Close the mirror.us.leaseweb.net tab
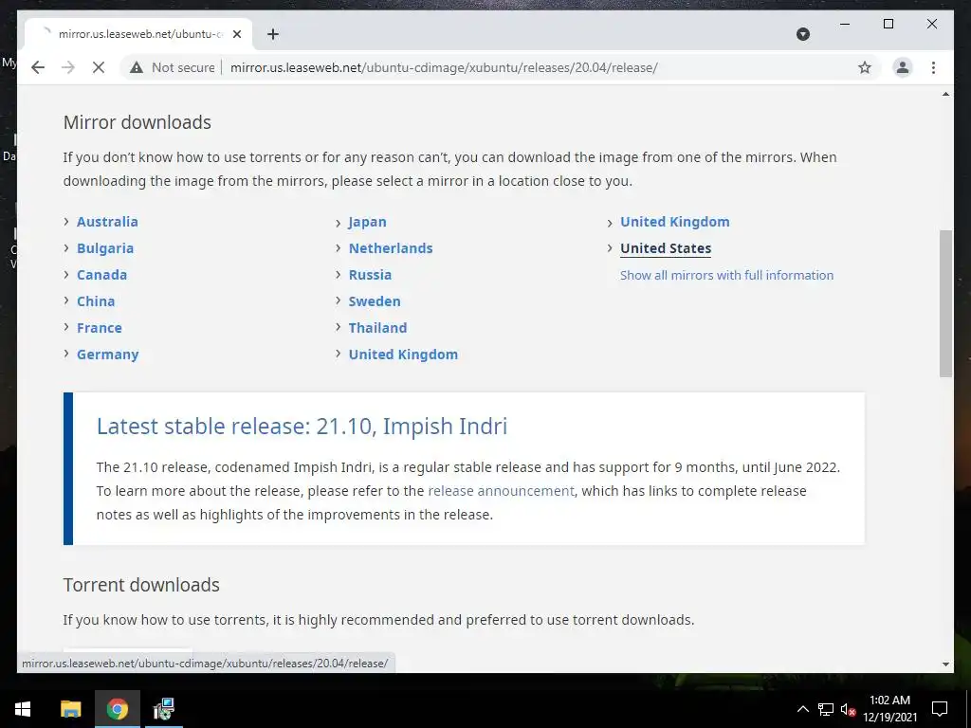The width and height of the screenshot is (971, 728). [x=236, y=34]
